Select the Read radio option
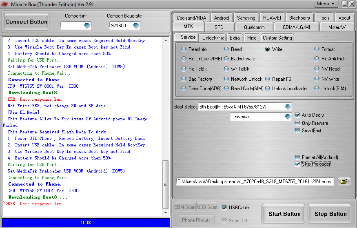This screenshot has width=357, height=228. tap(226, 49)
